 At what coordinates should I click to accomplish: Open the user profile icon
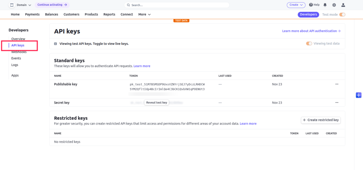click(x=343, y=5)
